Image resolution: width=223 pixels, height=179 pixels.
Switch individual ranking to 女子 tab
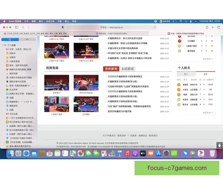point(206,74)
